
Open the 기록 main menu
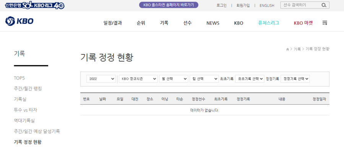[x=164, y=23]
